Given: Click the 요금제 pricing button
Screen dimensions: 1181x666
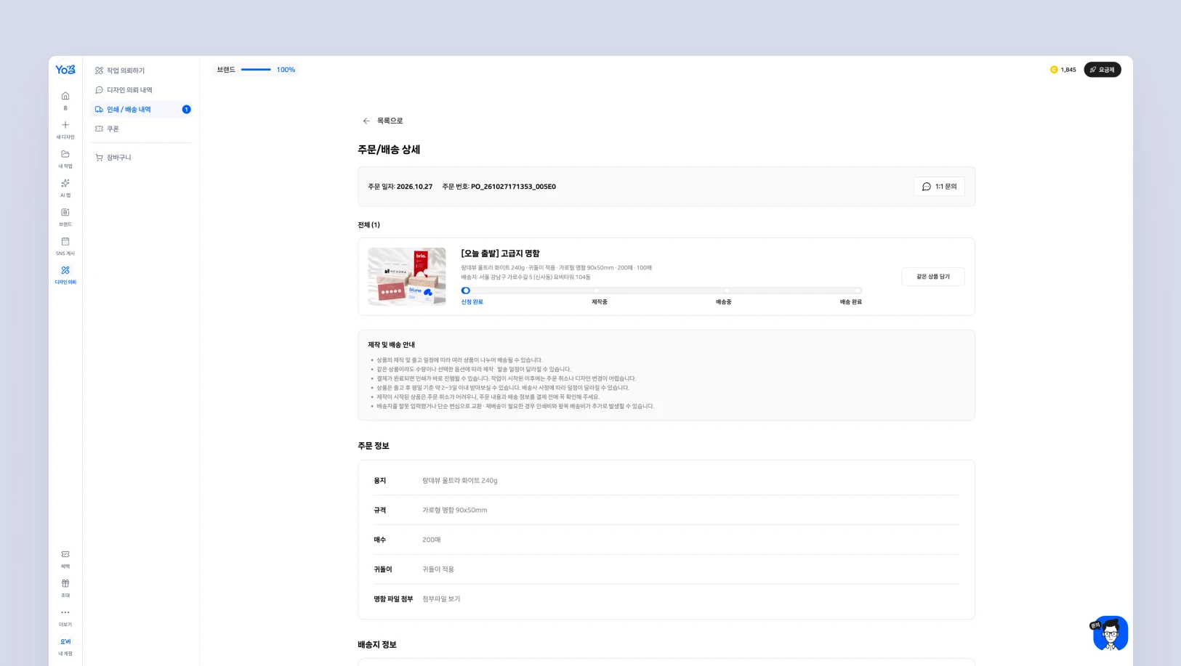Looking at the screenshot, I should click(1103, 70).
